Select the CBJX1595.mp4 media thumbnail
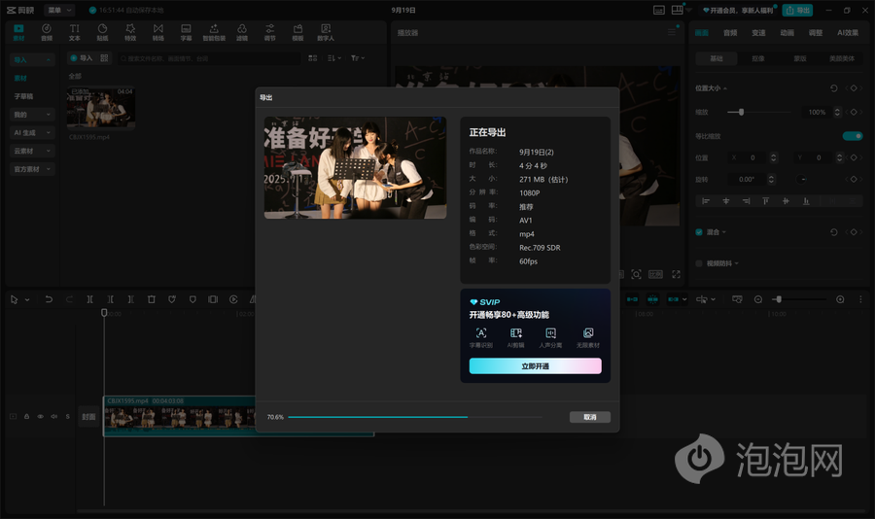875x519 pixels. point(101,109)
